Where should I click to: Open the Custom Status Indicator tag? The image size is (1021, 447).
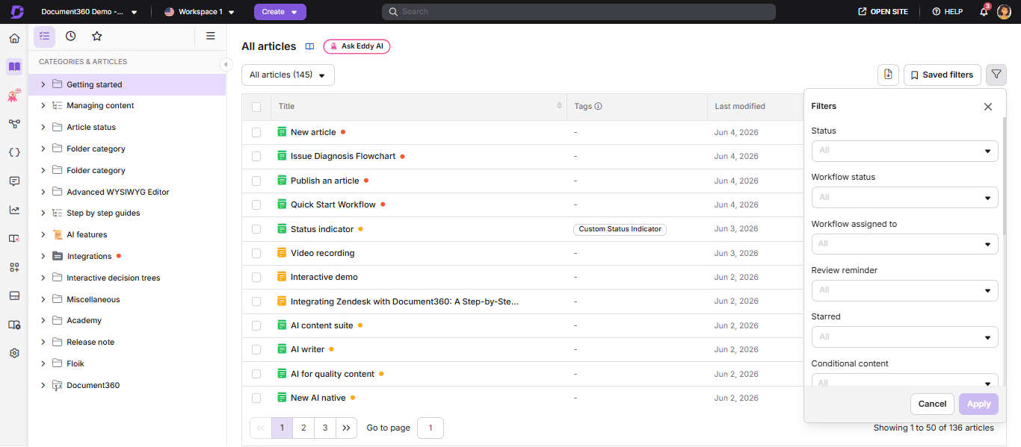[620, 229]
